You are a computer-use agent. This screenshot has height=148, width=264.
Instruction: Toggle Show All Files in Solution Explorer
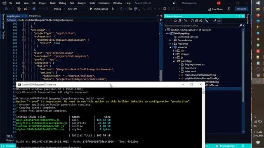point(201,21)
